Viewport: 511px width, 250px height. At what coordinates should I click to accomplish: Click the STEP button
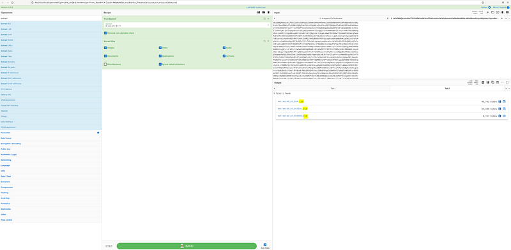(109, 246)
